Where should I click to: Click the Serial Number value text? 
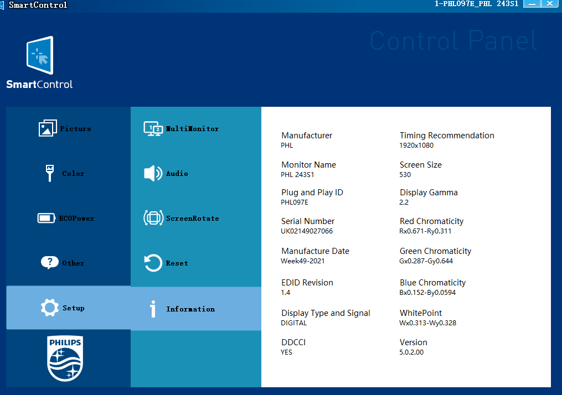point(307,231)
